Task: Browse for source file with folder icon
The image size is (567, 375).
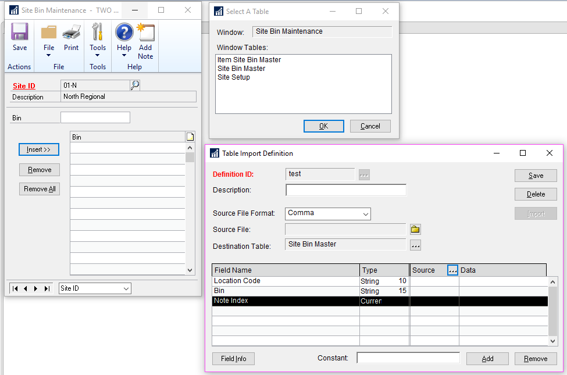Action: pyautogui.click(x=415, y=230)
